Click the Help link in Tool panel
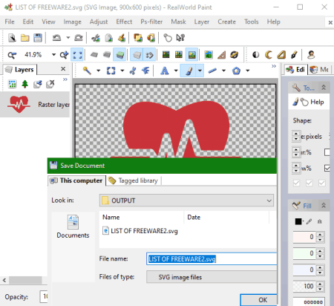This screenshot has height=306, width=334. pos(317,102)
